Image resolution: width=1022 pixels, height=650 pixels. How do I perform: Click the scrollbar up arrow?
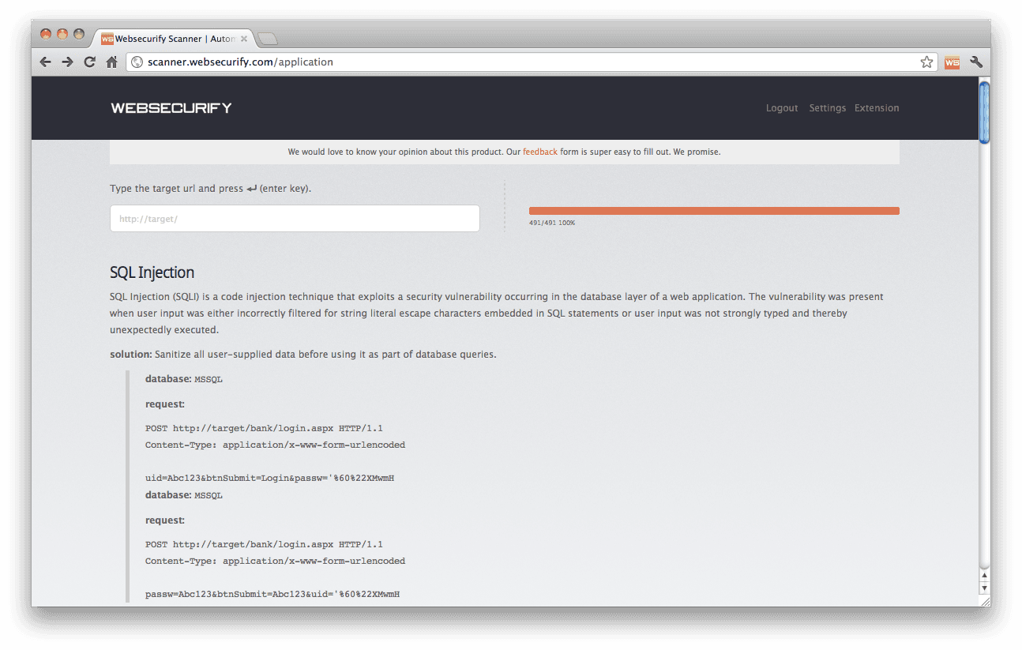(984, 576)
